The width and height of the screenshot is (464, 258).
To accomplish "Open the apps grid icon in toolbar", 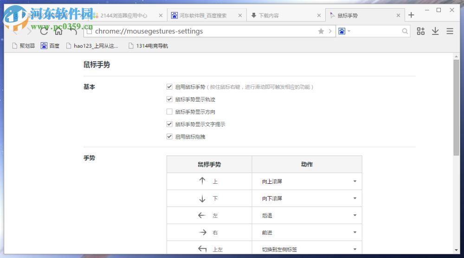I will tap(421, 31).
